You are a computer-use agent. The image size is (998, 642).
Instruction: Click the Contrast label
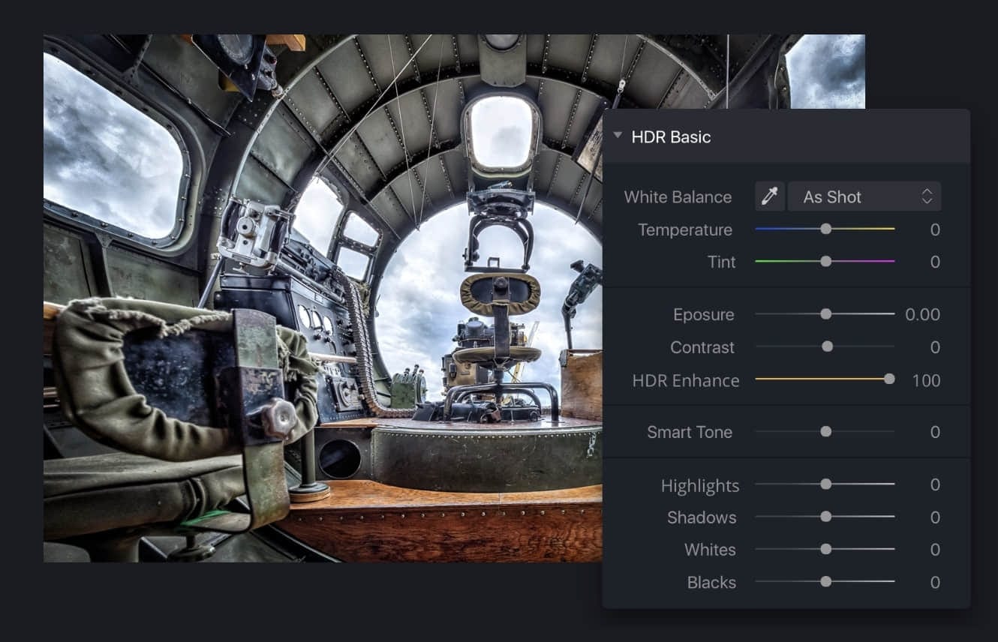point(702,347)
